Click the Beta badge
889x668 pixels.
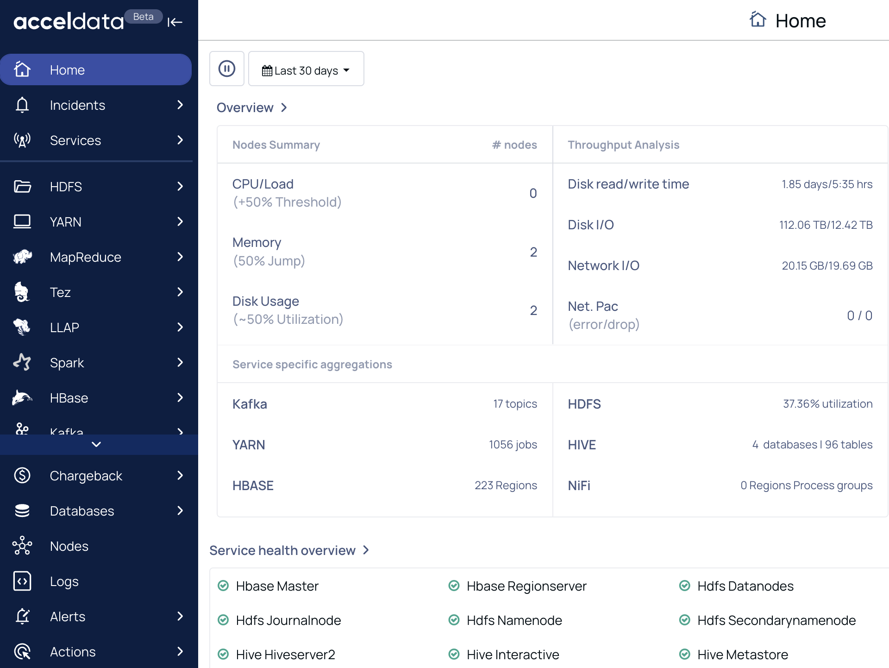pyautogui.click(x=143, y=17)
